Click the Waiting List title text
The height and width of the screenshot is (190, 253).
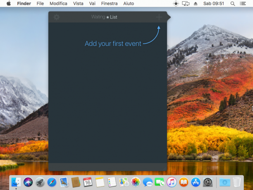coord(104,17)
